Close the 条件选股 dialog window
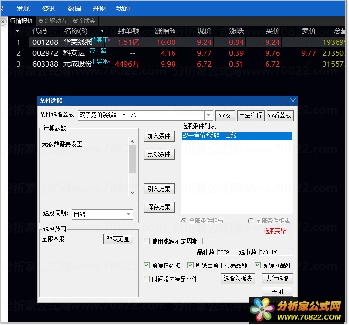This screenshot has height=325, width=349. click(x=293, y=101)
